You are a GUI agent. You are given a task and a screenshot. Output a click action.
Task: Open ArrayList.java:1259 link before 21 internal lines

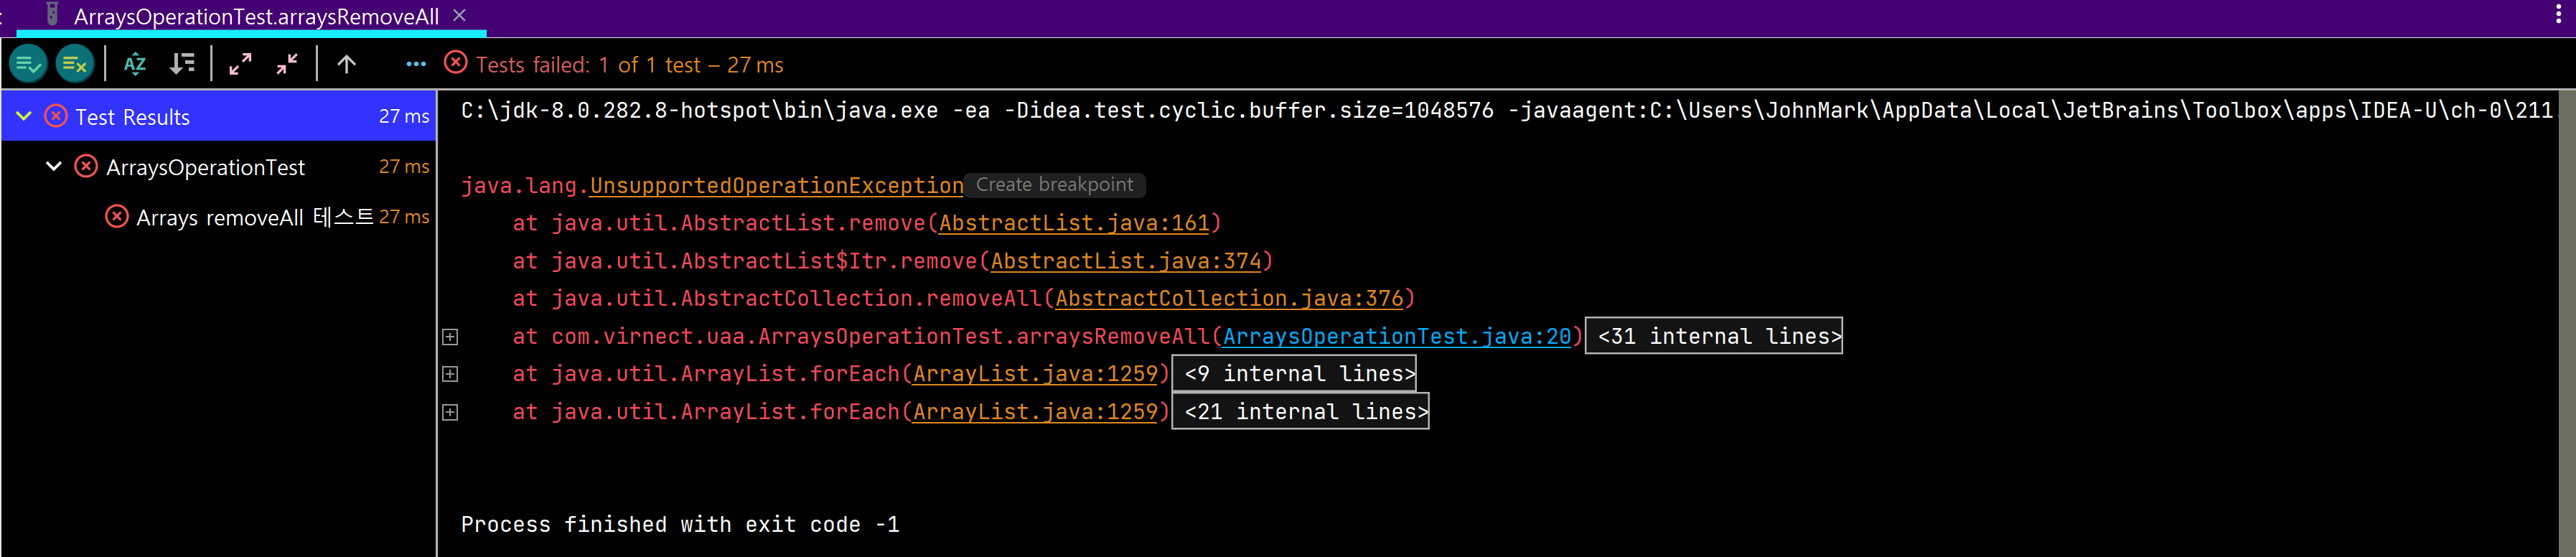(x=1035, y=412)
